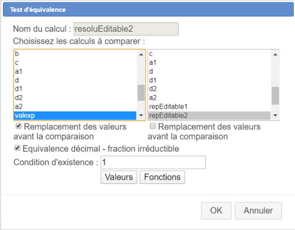Focus the Condition d'existence input field
This screenshot has height=230, width=295.
tap(153, 162)
